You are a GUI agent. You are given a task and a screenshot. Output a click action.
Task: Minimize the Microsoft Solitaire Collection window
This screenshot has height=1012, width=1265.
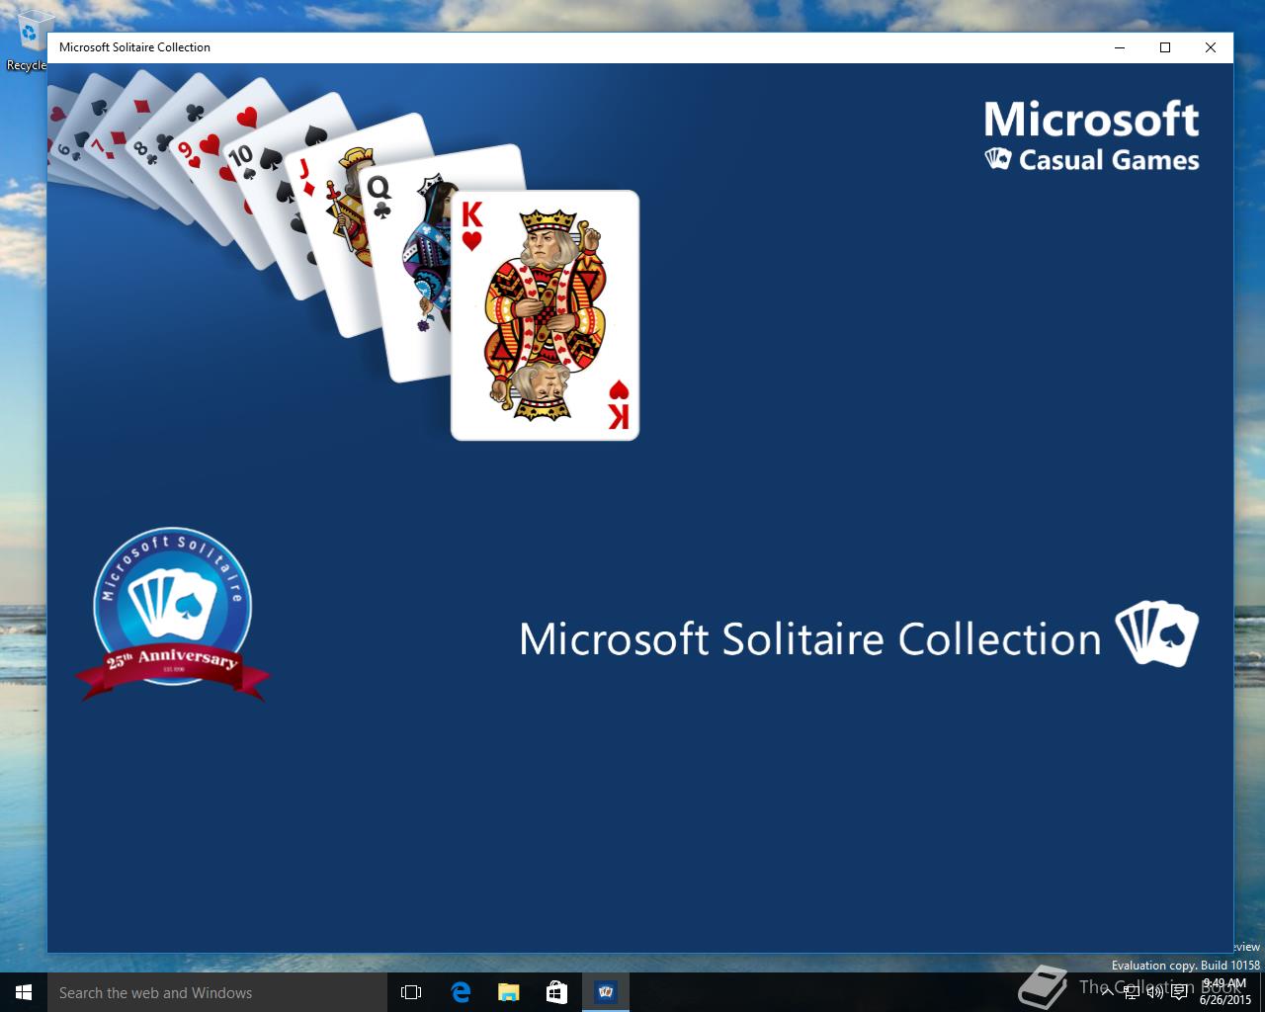tap(1121, 47)
